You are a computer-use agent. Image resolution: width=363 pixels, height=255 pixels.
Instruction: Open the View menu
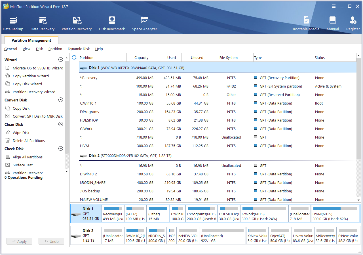pyautogui.click(x=26, y=49)
